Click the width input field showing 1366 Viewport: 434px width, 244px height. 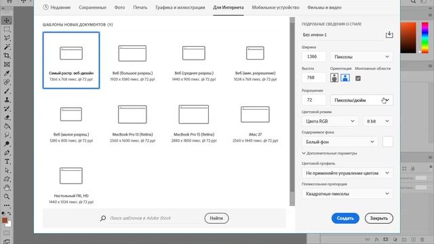coord(313,57)
